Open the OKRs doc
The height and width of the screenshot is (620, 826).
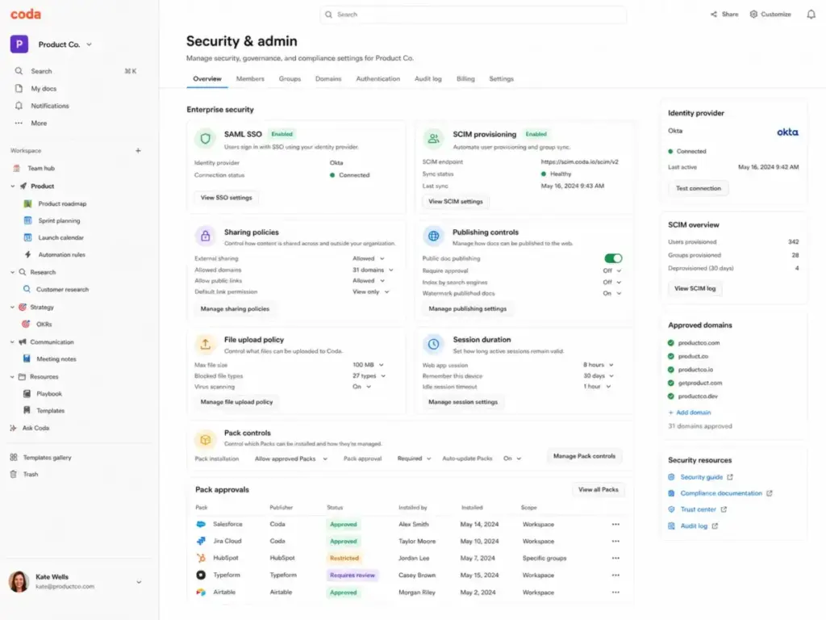point(44,325)
